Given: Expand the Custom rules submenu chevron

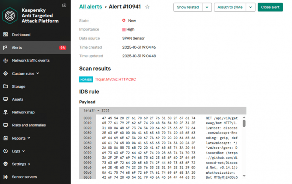Looking at the screenshot, I should point(38,74).
